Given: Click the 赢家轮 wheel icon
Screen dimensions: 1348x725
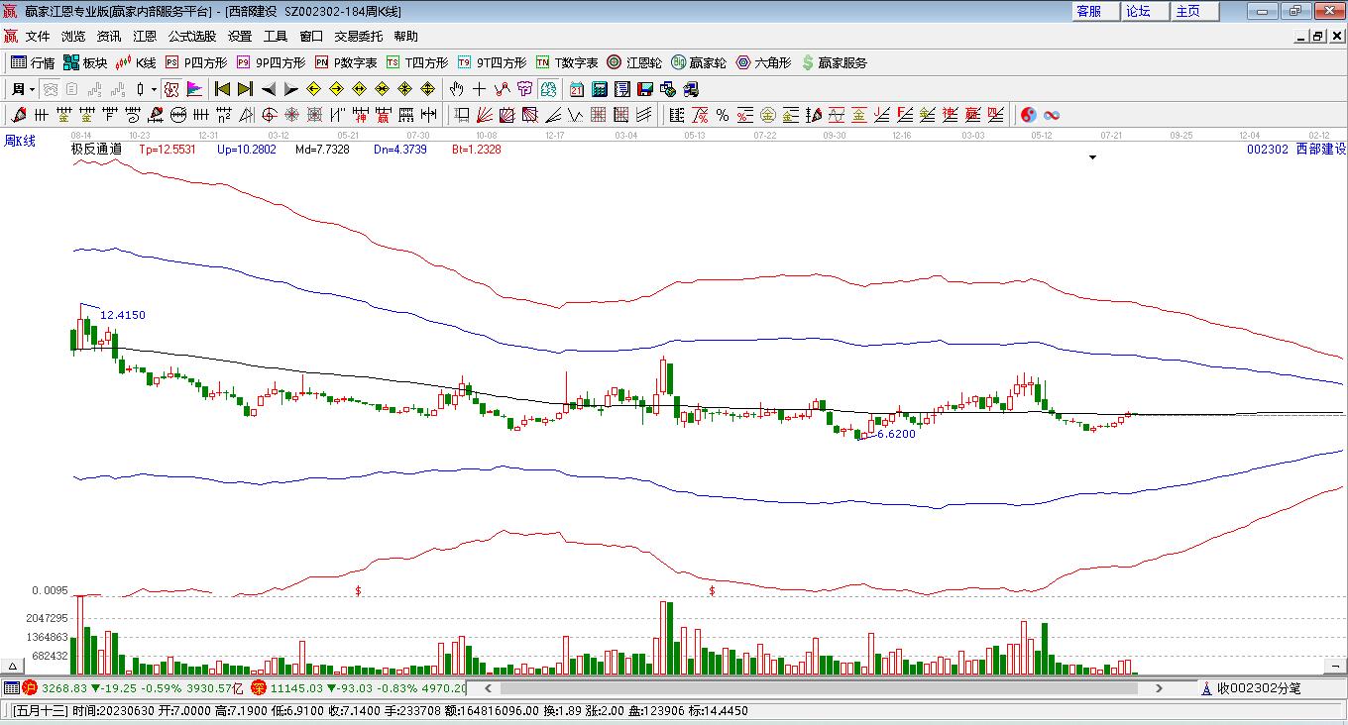Looking at the screenshot, I should (698, 62).
